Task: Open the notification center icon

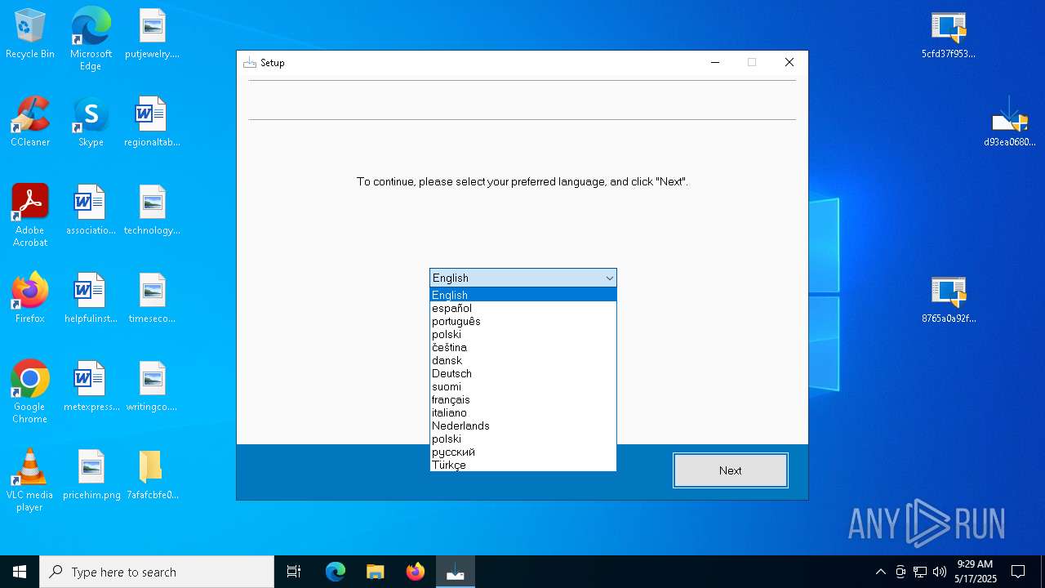Action: (x=1018, y=572)
